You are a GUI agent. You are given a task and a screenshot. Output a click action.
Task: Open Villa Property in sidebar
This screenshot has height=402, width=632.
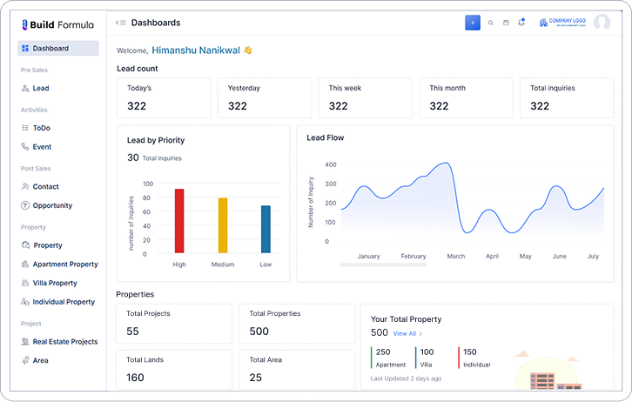pos(54,283)
